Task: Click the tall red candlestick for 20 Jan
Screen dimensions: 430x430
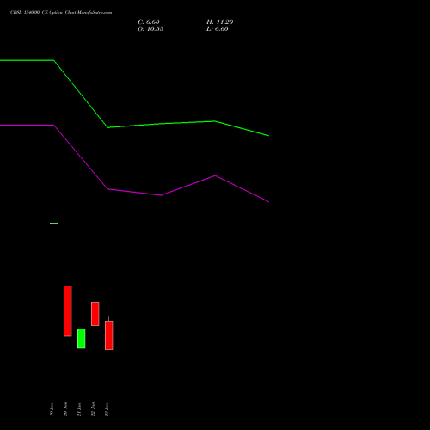Action: [x=68, y=311]
